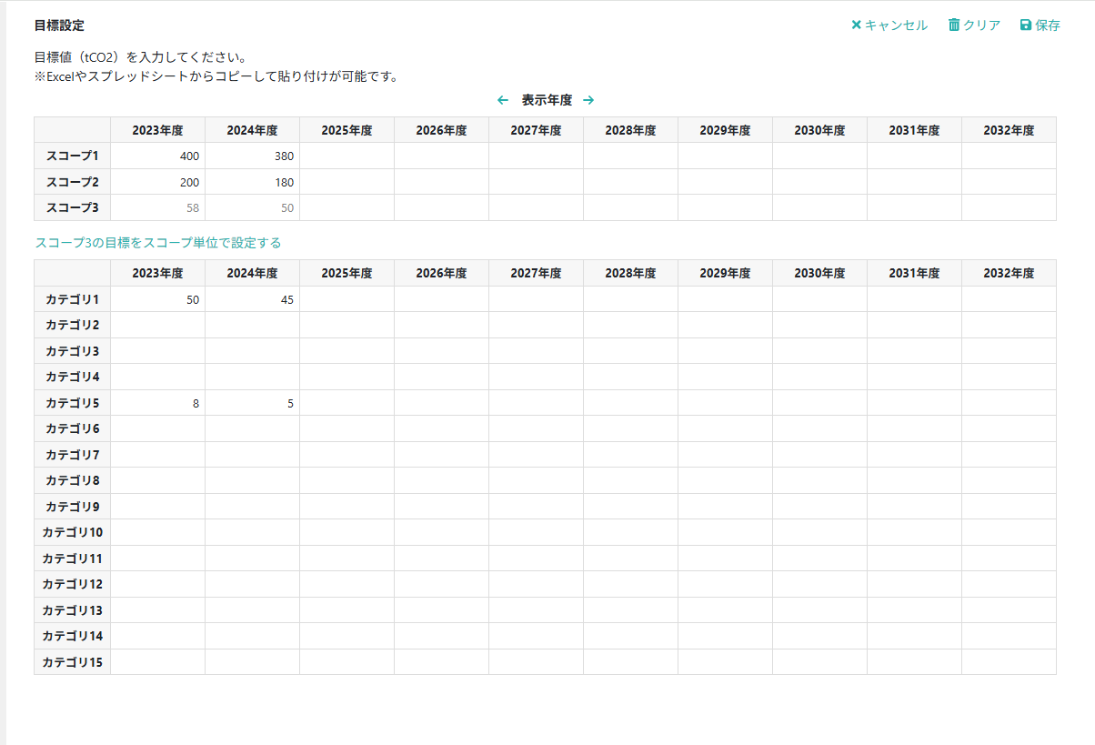Screen dimensions: 1095x745
Task: Click the right arrow beside 表示年度
Action: [588, 100]
